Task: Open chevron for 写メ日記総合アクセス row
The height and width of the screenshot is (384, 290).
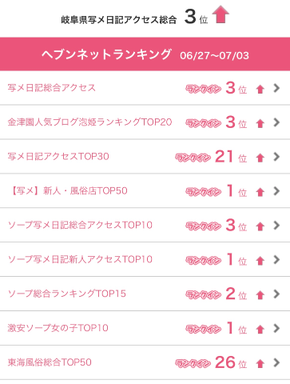Action: point(276,88)
